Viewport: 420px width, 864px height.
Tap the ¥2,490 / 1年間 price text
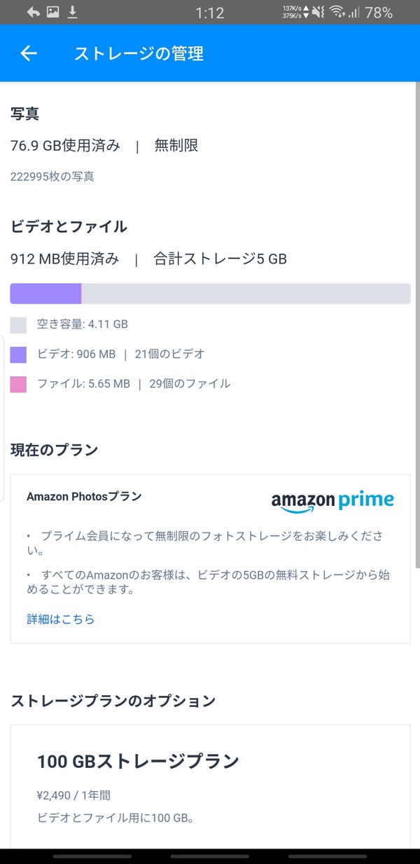[73, 795]
